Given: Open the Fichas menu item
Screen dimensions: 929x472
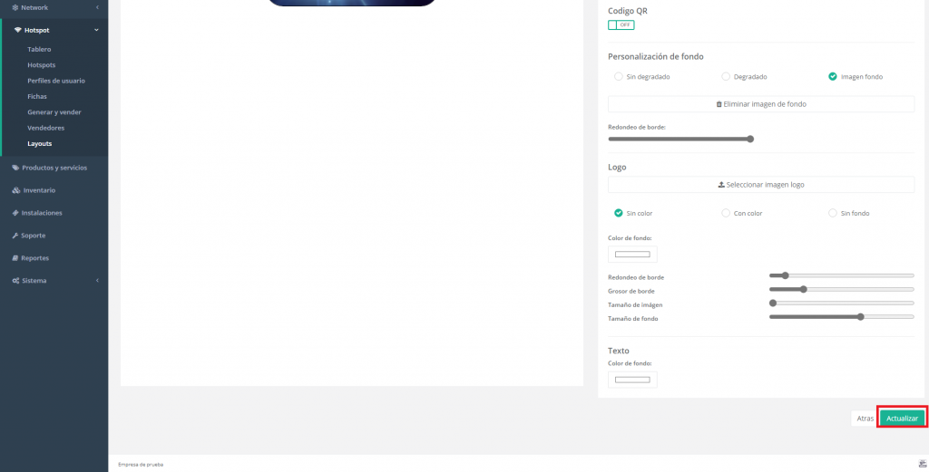Looking at the screenshot, I should pos(37,96).
